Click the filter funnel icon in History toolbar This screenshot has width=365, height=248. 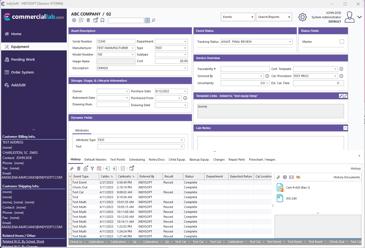(92, 169)
